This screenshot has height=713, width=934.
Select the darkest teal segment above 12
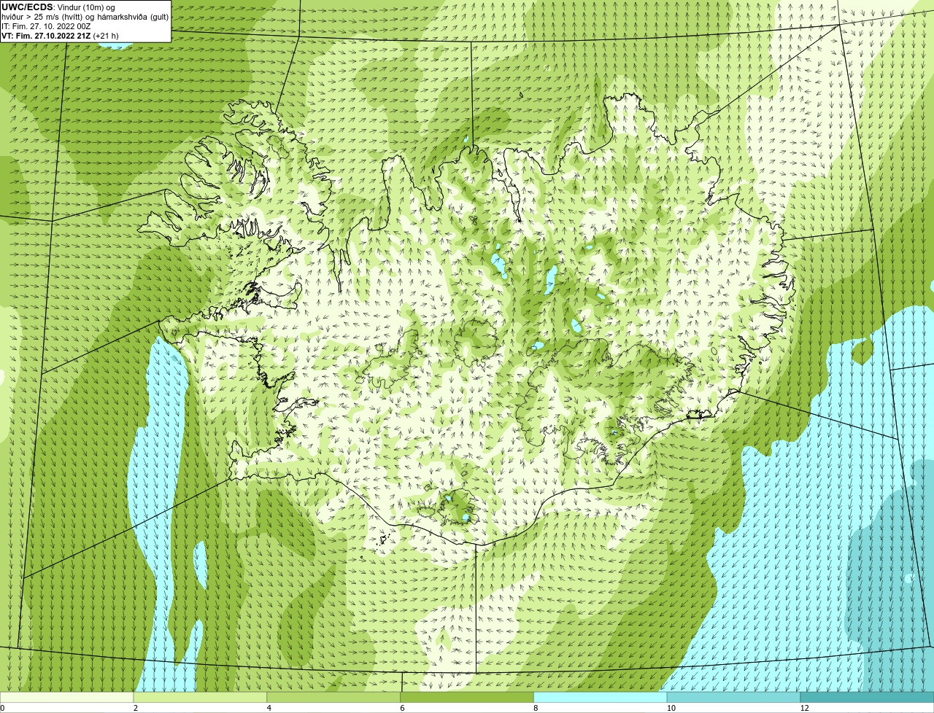tap(867, 698)
